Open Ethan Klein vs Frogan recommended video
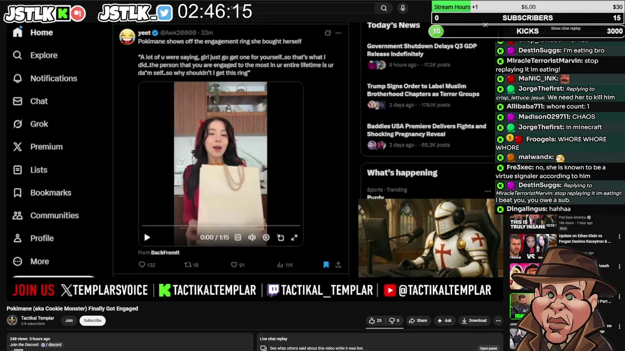The width and height of the screenshot is (625, 351). (x=584, y=238)
